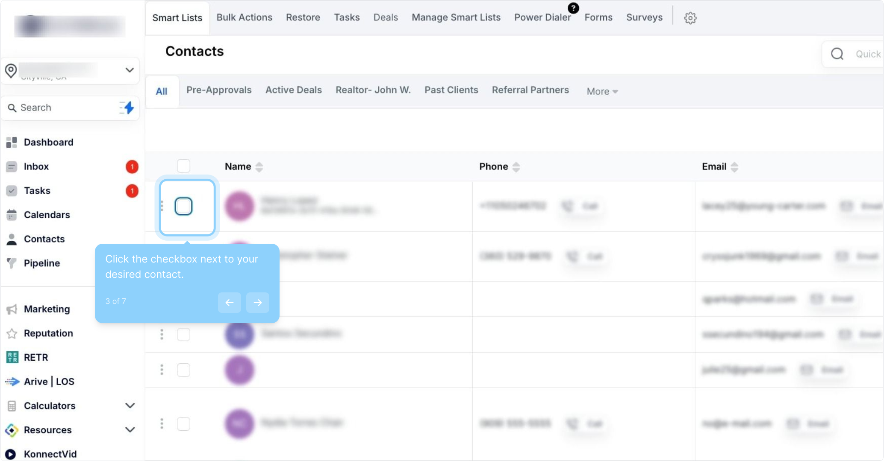
Task: Open the More smart lists dropdown
Action: (x=602, y=91)
